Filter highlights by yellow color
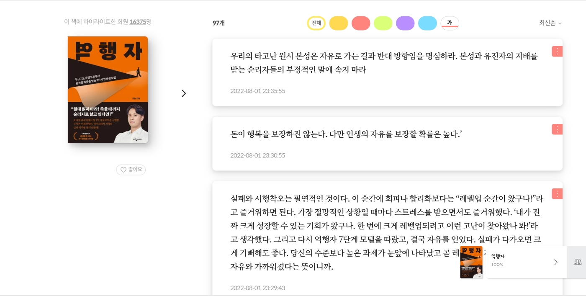 tap(339, 23)
